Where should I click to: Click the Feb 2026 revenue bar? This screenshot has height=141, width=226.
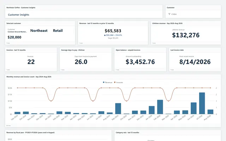(x=160, y=107)
